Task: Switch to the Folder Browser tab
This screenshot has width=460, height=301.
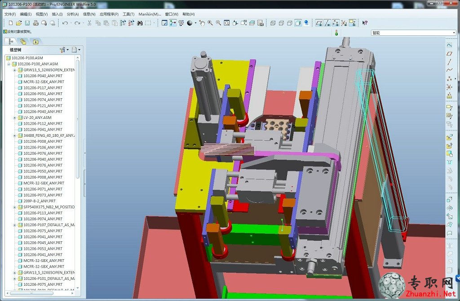Action: (23, 42)
